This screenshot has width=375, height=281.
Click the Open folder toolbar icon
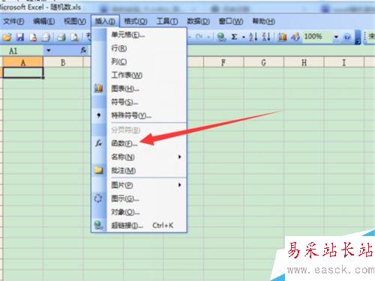click(7, 37)
